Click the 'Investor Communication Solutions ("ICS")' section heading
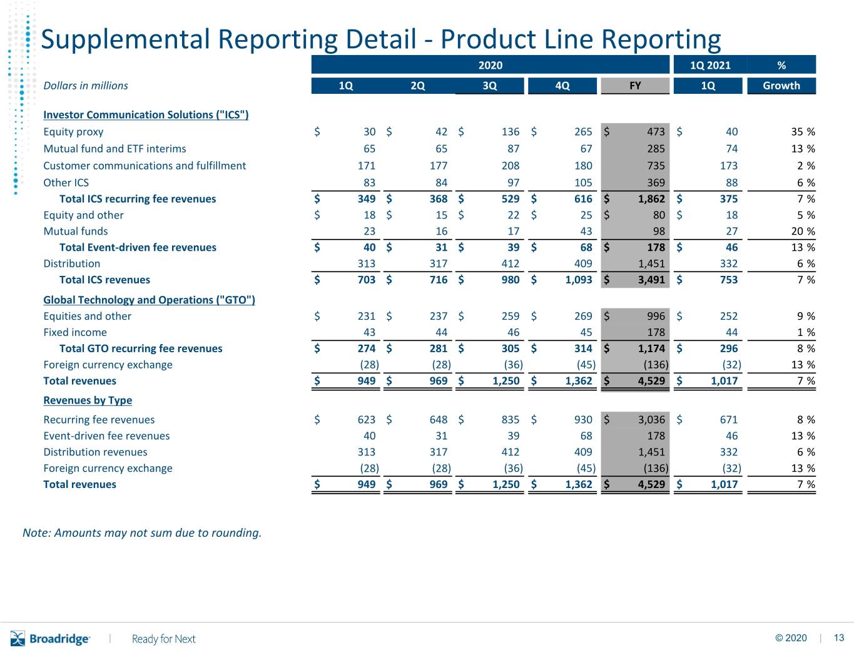Screen dimensions: 854x660 [146, 114]
